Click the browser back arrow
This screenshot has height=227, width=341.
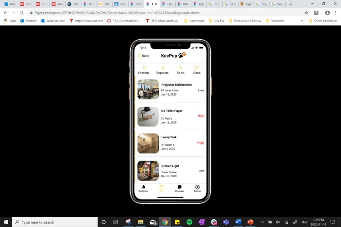pos(5,13)
